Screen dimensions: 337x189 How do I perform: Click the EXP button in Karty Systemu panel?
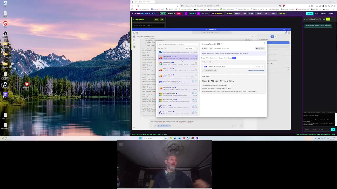162,20
